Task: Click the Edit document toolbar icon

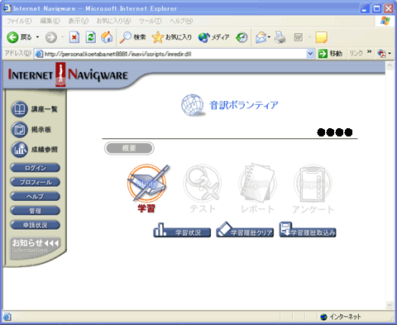Action: tap(299, 37)
